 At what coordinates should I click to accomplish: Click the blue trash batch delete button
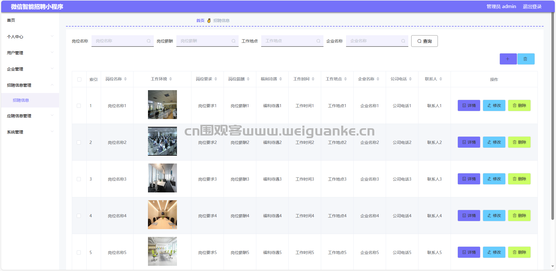tap(526, 59)
